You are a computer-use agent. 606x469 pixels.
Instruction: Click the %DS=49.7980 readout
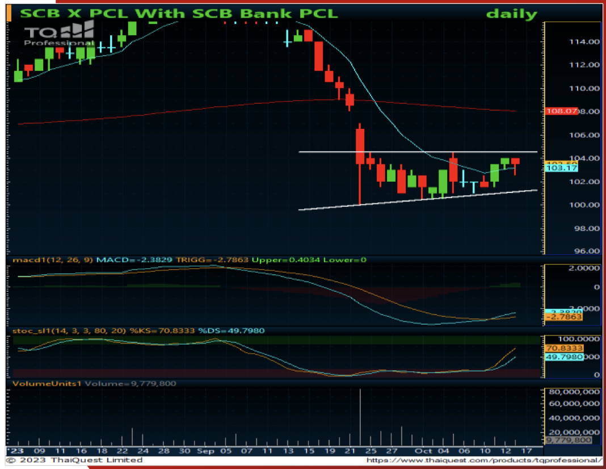click(231, 330)
